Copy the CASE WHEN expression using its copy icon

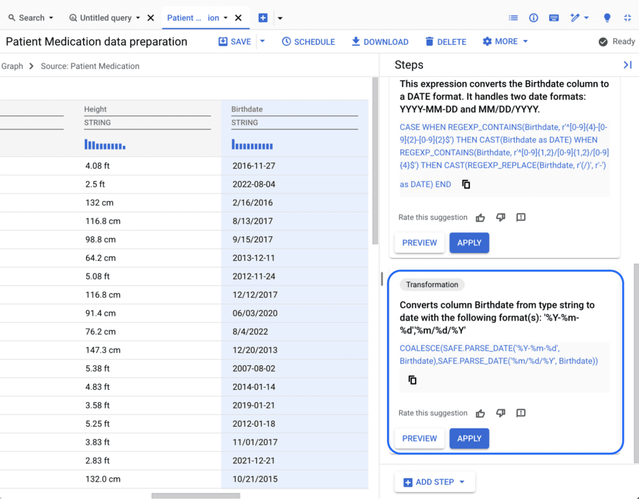point(466,184)
